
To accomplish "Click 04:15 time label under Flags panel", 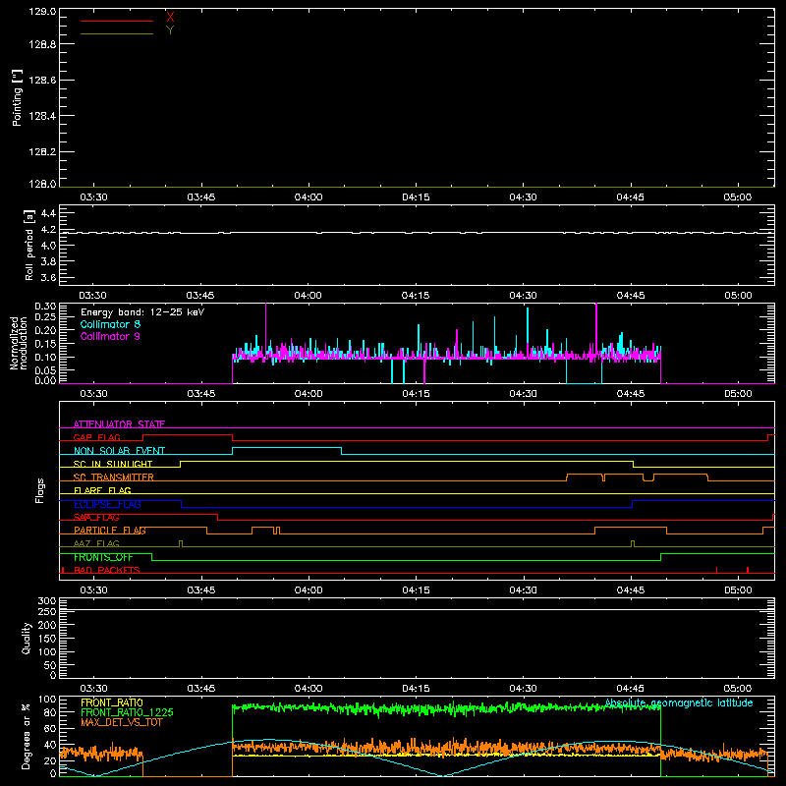I will click(x=416, y=590).
